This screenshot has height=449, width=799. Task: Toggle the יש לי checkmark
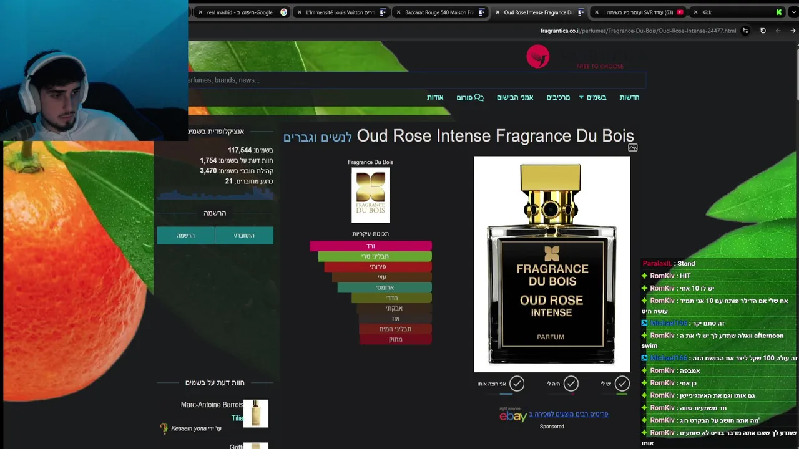click(622, 384)
